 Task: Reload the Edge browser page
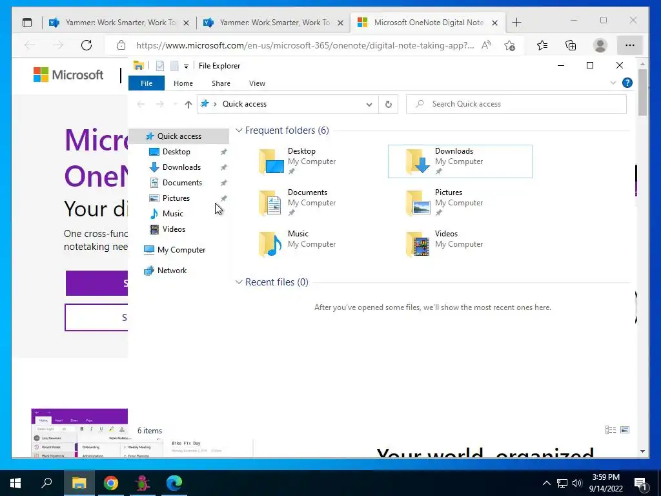click(86, 45)
